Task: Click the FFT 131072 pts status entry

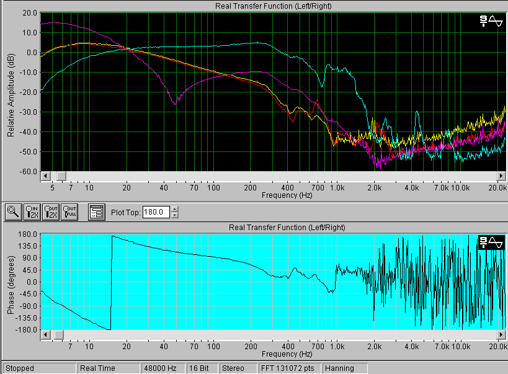Action: [289, 368]
